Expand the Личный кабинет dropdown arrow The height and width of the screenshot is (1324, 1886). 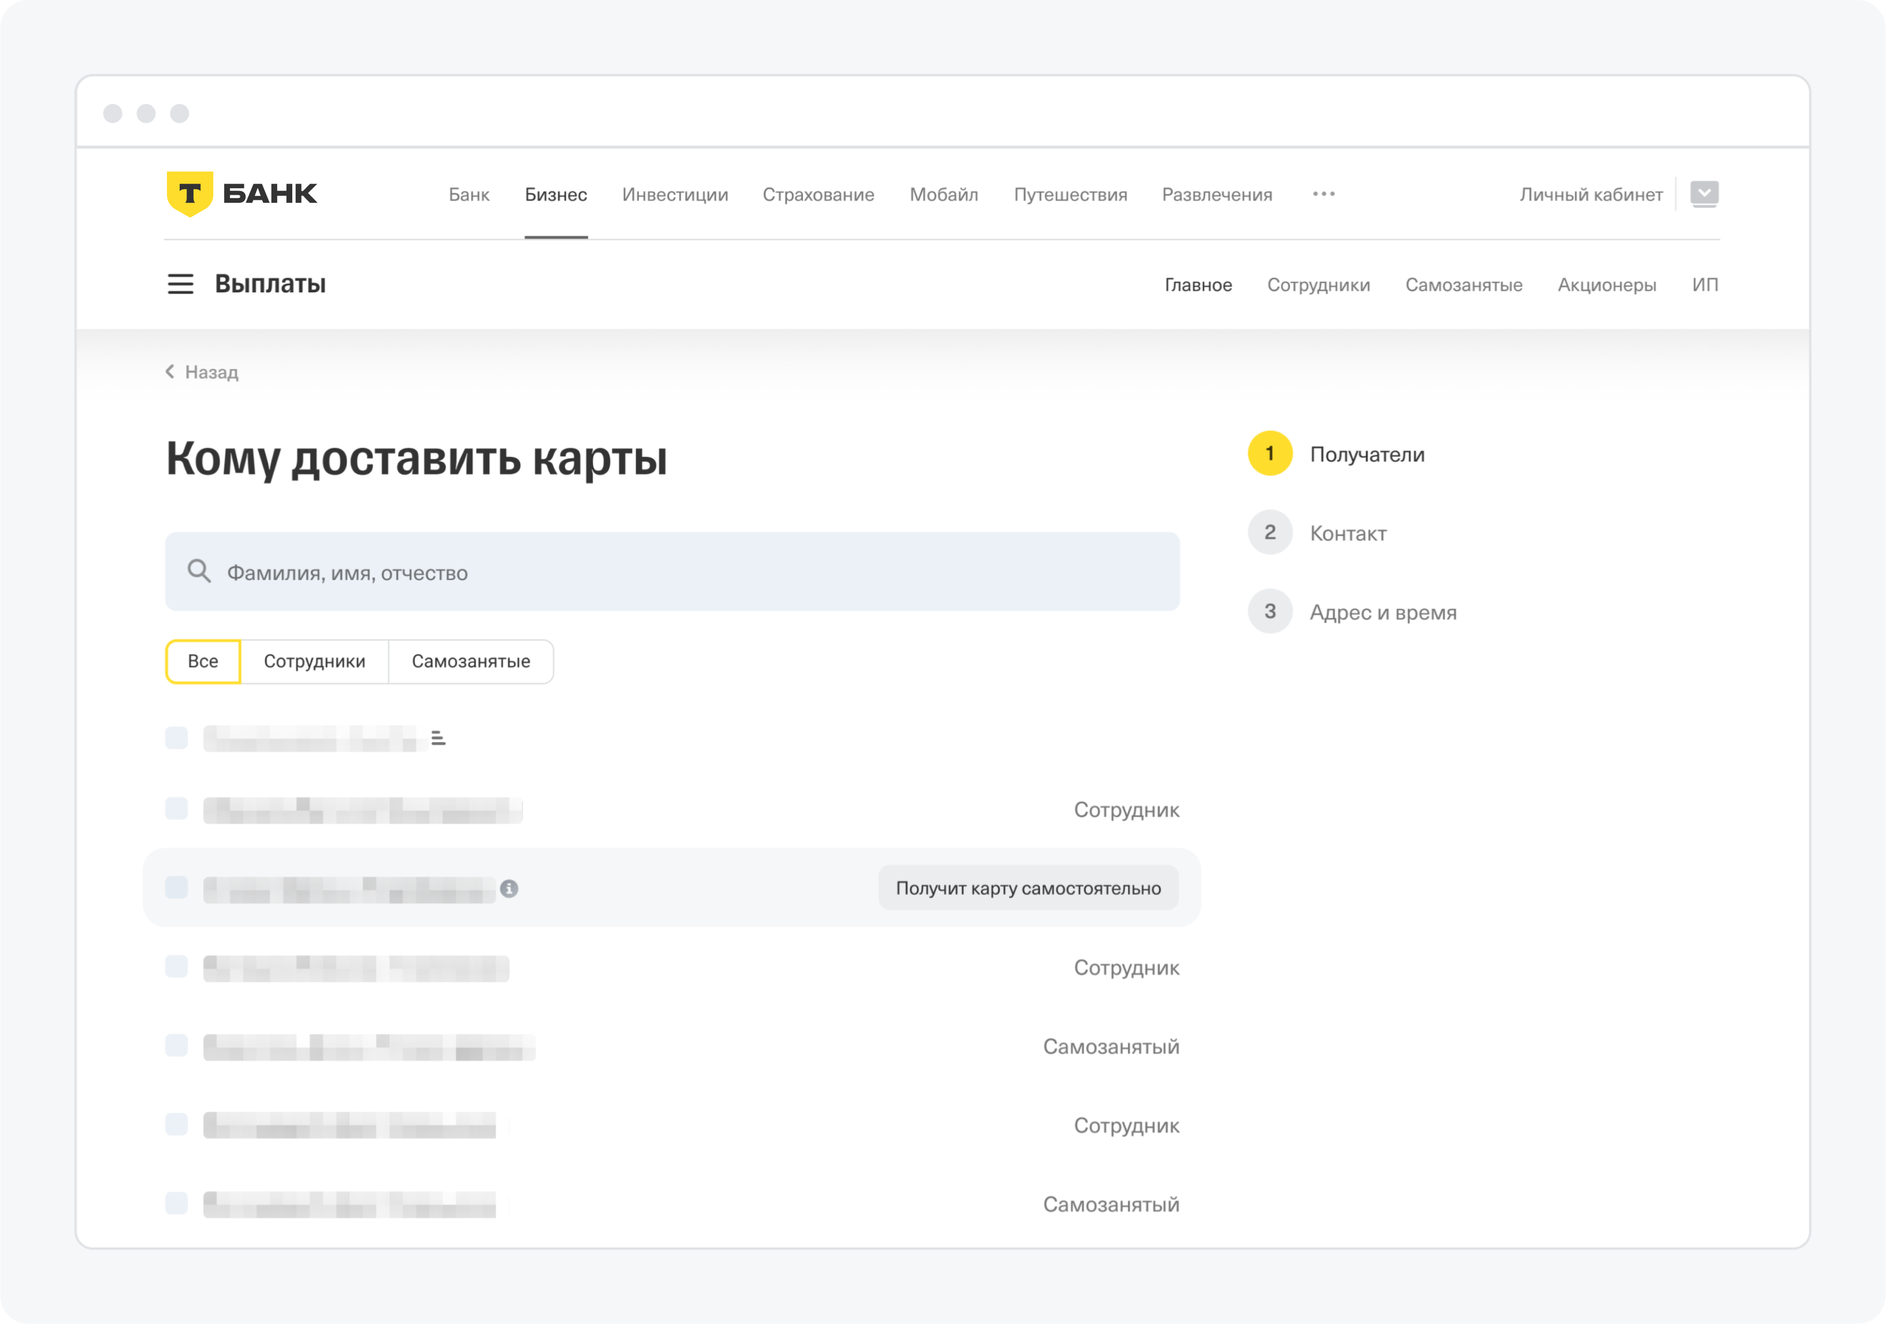(1703, 194)
